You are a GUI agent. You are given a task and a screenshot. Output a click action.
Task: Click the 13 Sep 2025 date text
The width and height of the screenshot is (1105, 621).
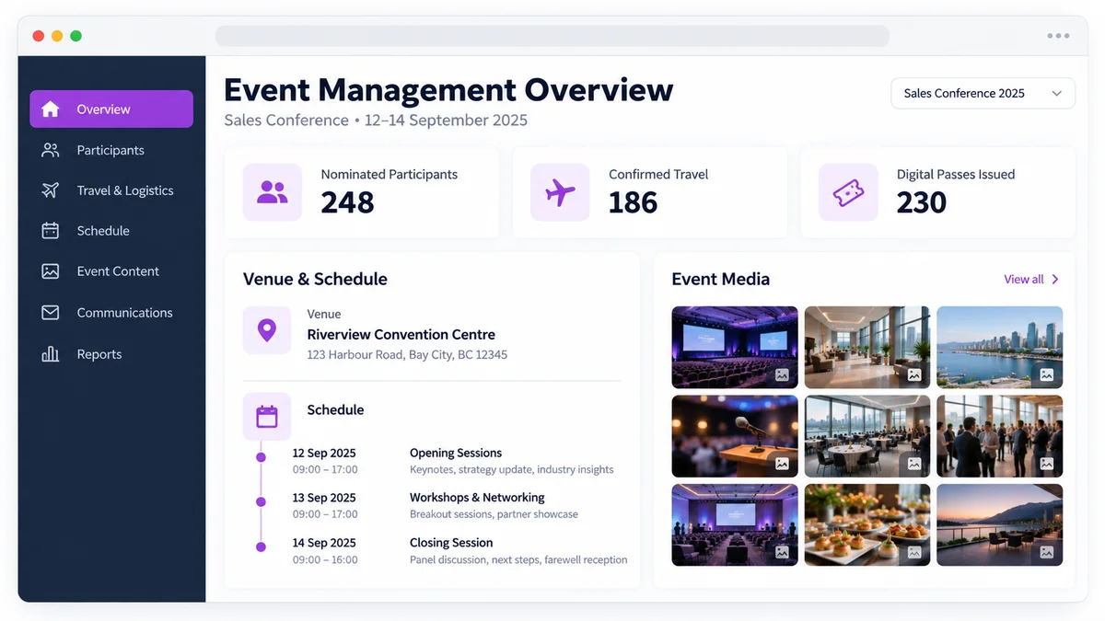coord(324,498)
